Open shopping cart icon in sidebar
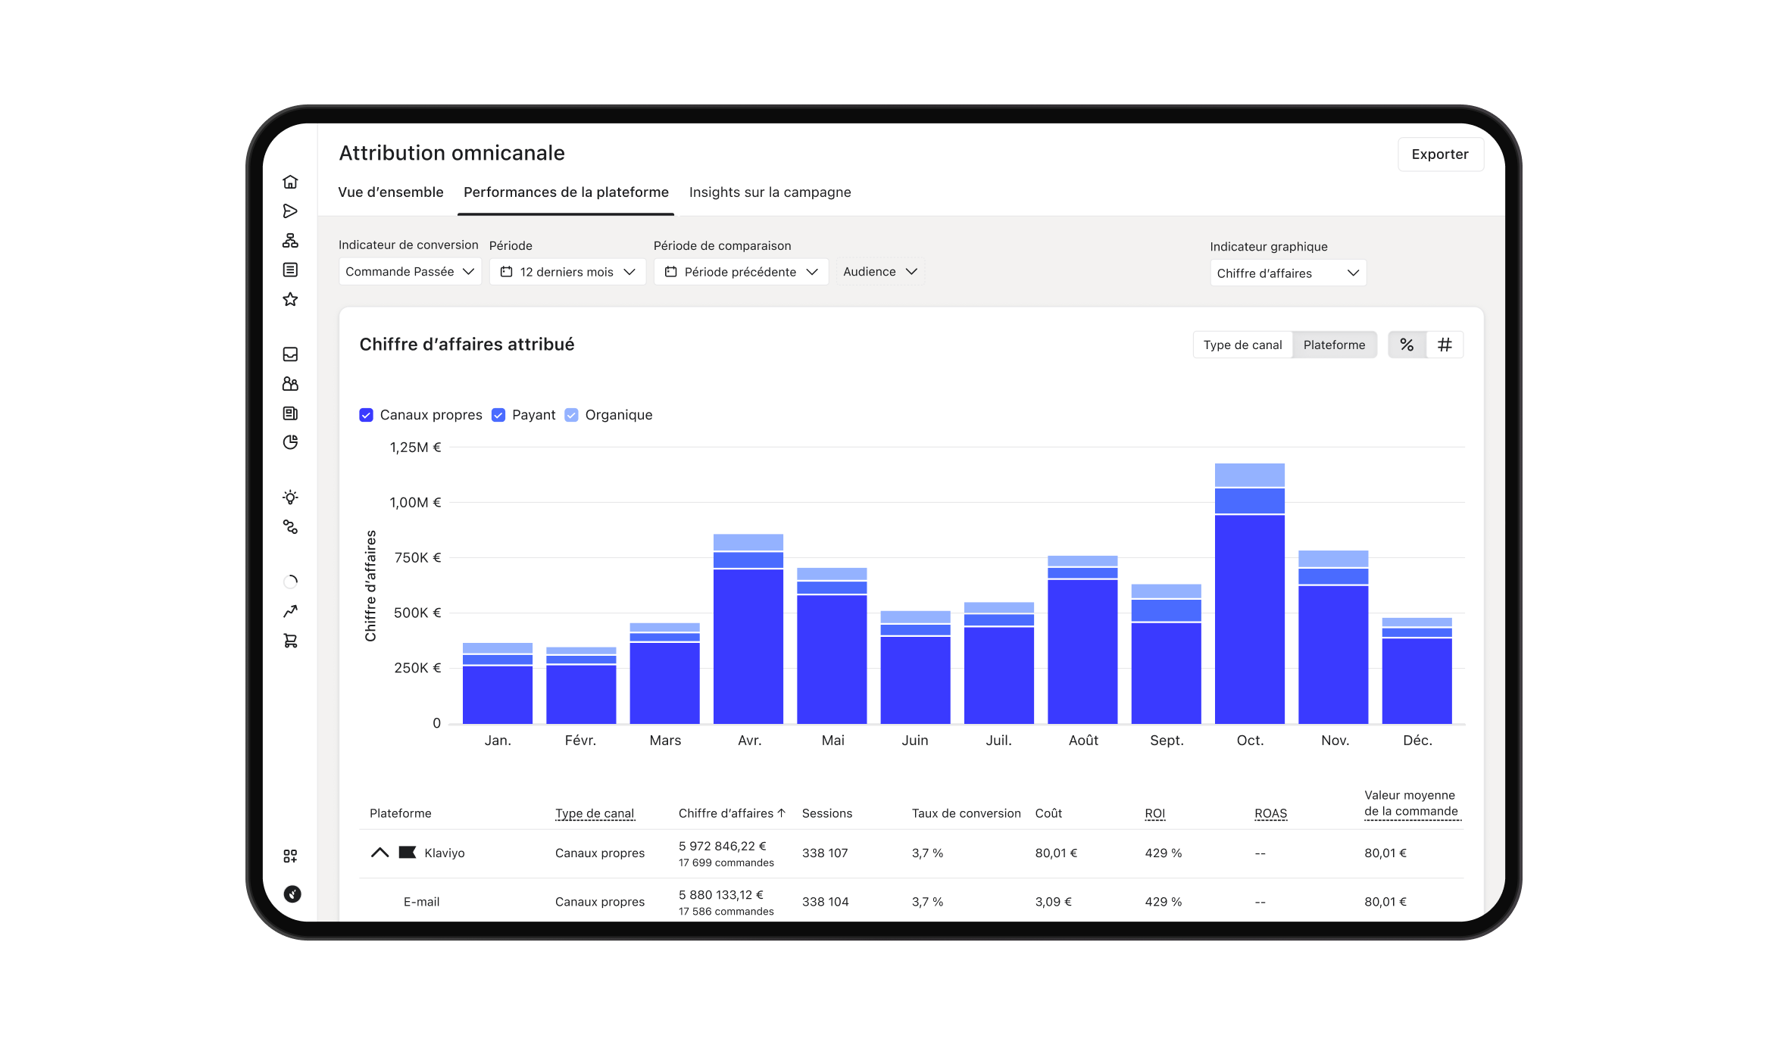Screen dimensions: 1768x1045 pos(290,641)
